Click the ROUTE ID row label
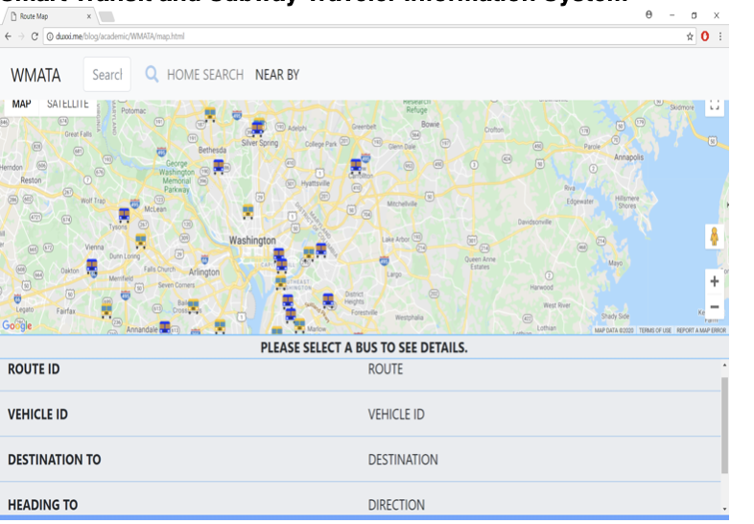 [34, 369]
